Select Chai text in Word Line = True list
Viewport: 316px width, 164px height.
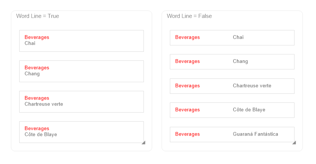click(x=30, y=44)
